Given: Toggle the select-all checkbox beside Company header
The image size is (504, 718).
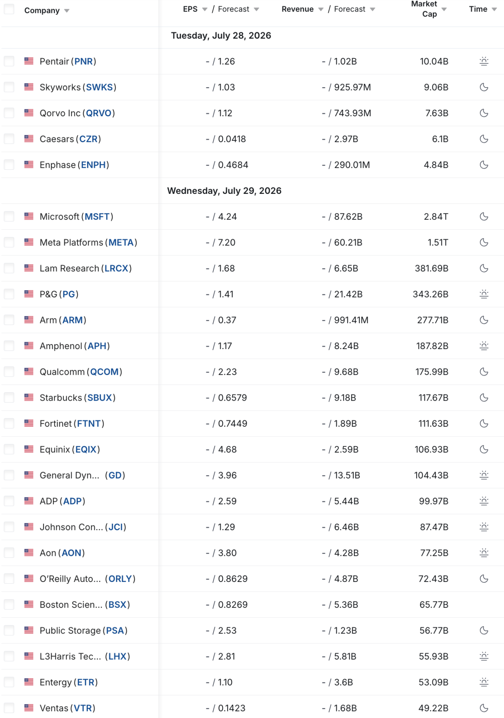Looking at the screenshot, I should click(9, 9).
